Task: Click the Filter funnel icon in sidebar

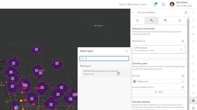Action: (x=193, y=42)
